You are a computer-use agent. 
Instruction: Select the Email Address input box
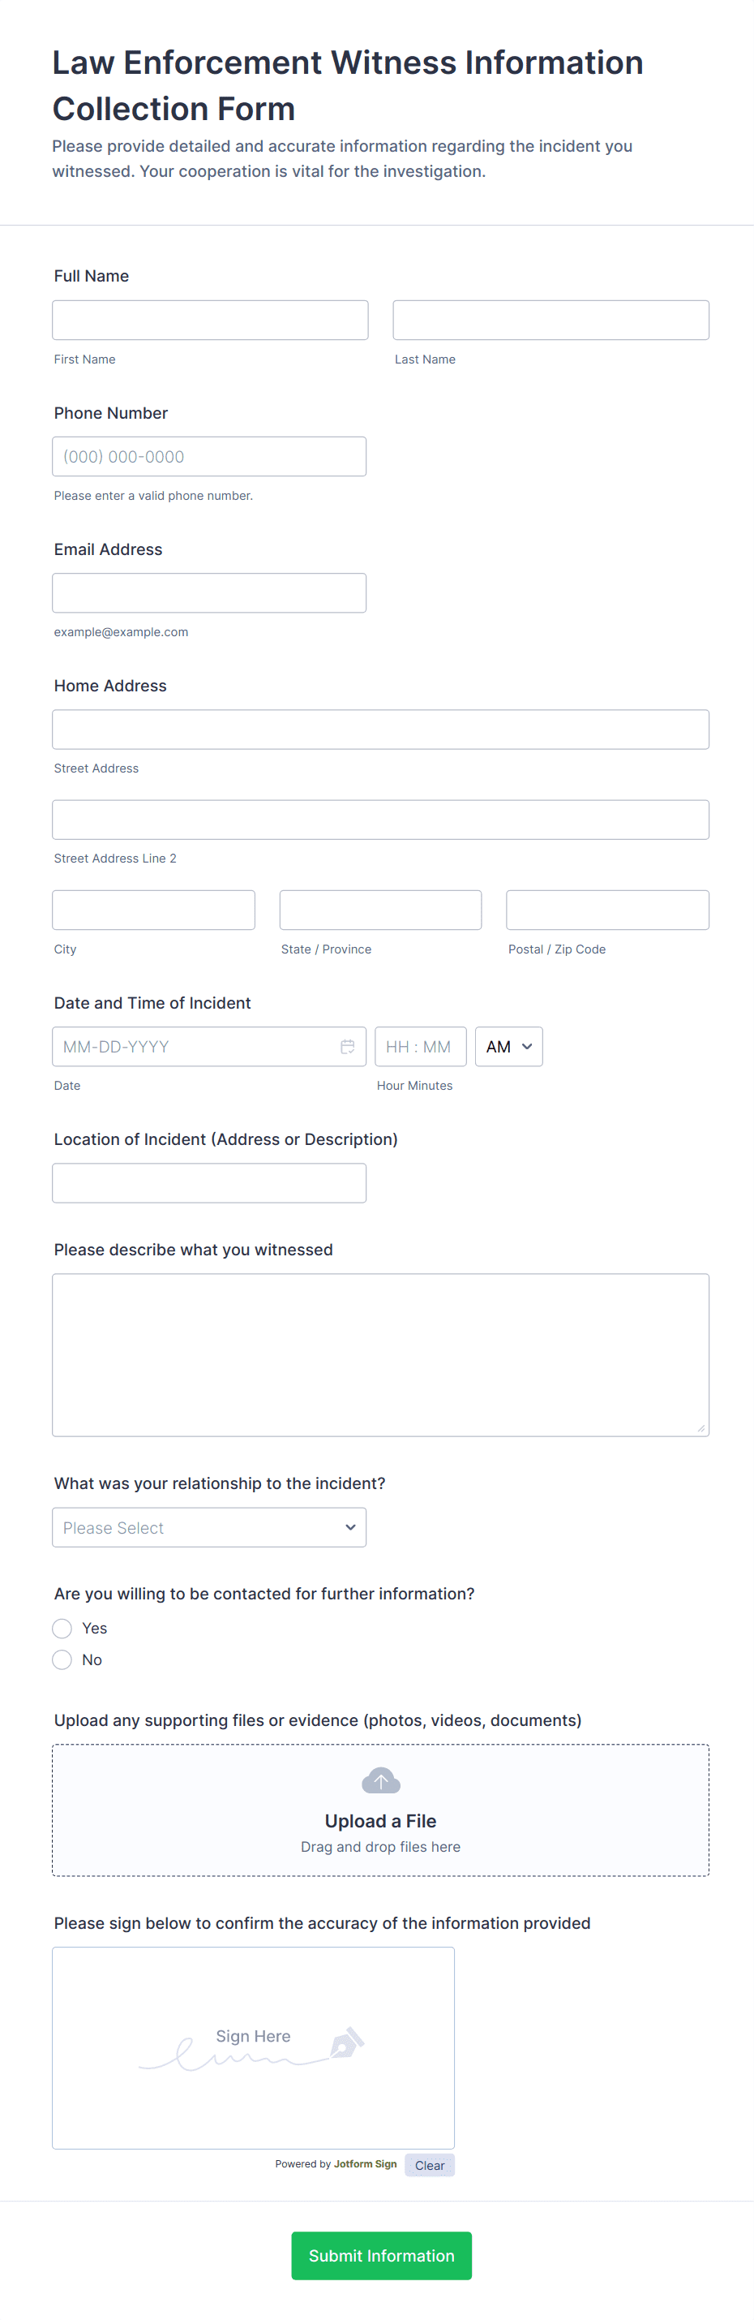[x=208, y=593]
